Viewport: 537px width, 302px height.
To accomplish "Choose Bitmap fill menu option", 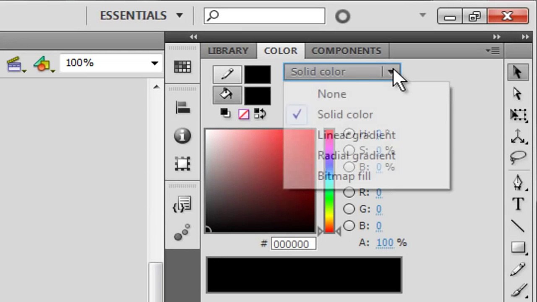I will point(366,176).
